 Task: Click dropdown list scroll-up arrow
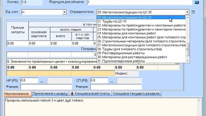187,17
